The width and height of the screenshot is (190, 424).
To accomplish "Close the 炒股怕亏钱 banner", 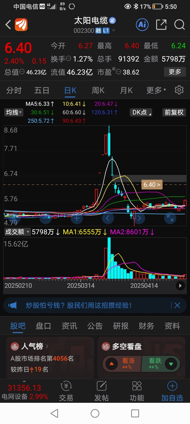I will (x=177, y=306).
